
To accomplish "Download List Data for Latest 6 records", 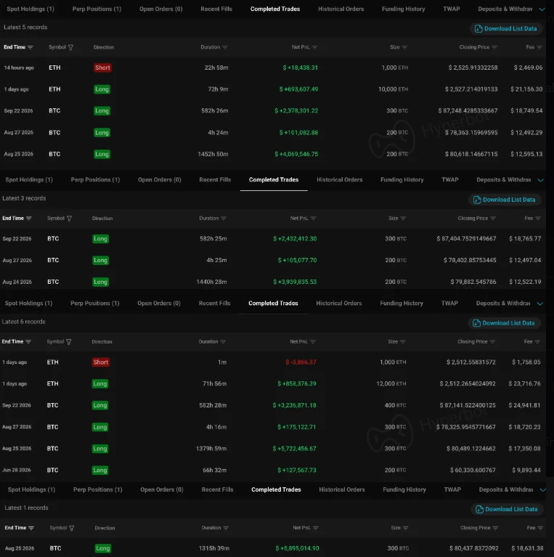I will 504,323.
